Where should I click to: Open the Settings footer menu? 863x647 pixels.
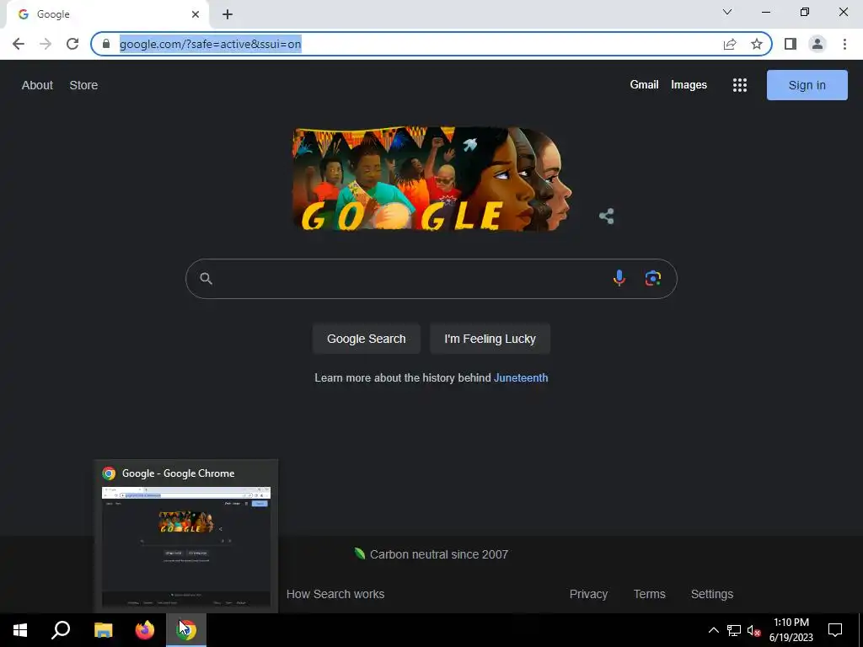pos(711,594)
